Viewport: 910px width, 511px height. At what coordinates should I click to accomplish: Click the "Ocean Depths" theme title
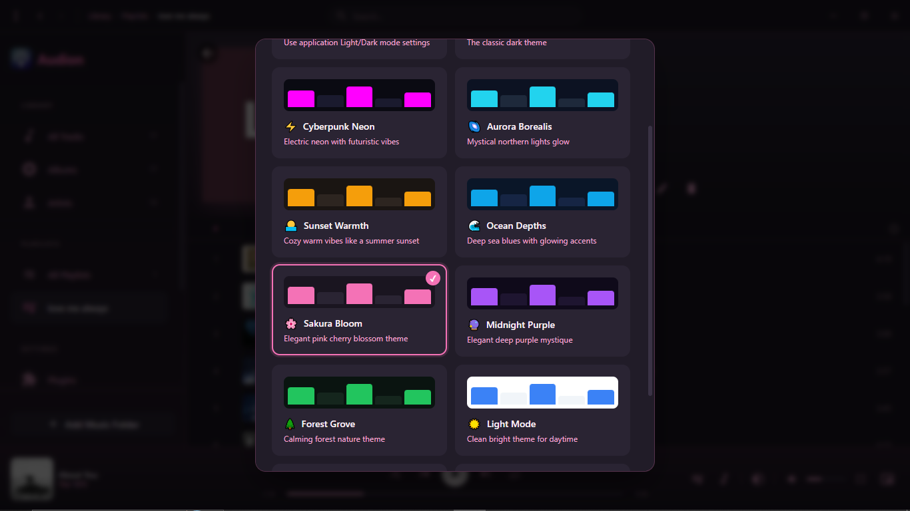[516, 226]
